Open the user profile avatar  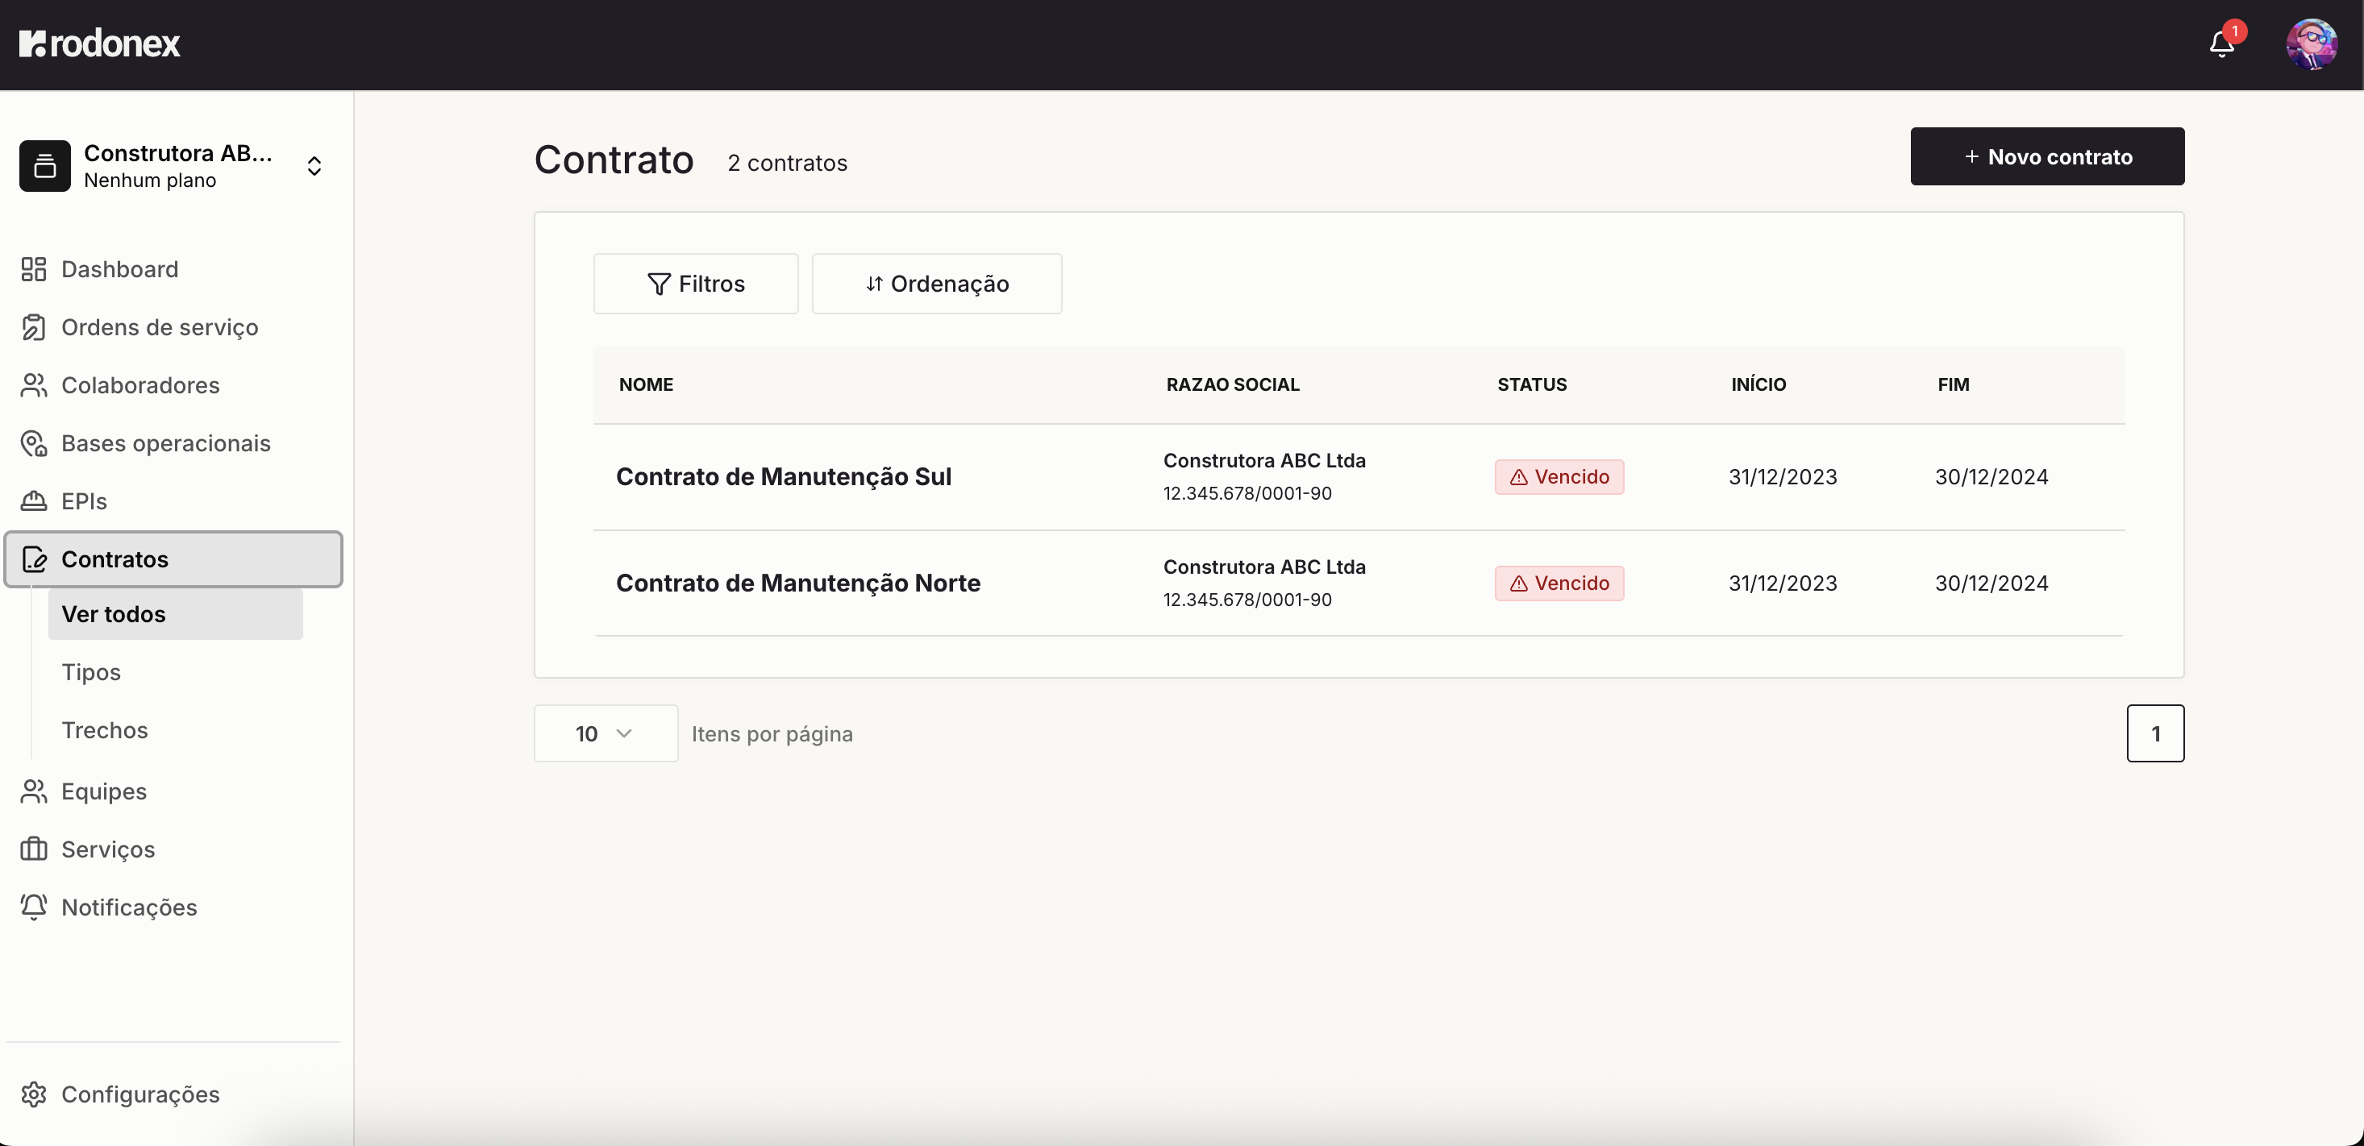(2313, 44)
